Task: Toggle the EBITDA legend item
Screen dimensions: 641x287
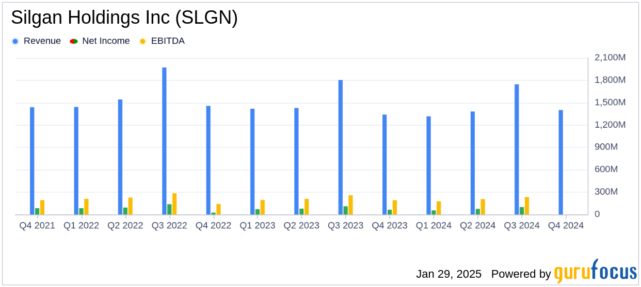Action: click(x=162, y=41)
